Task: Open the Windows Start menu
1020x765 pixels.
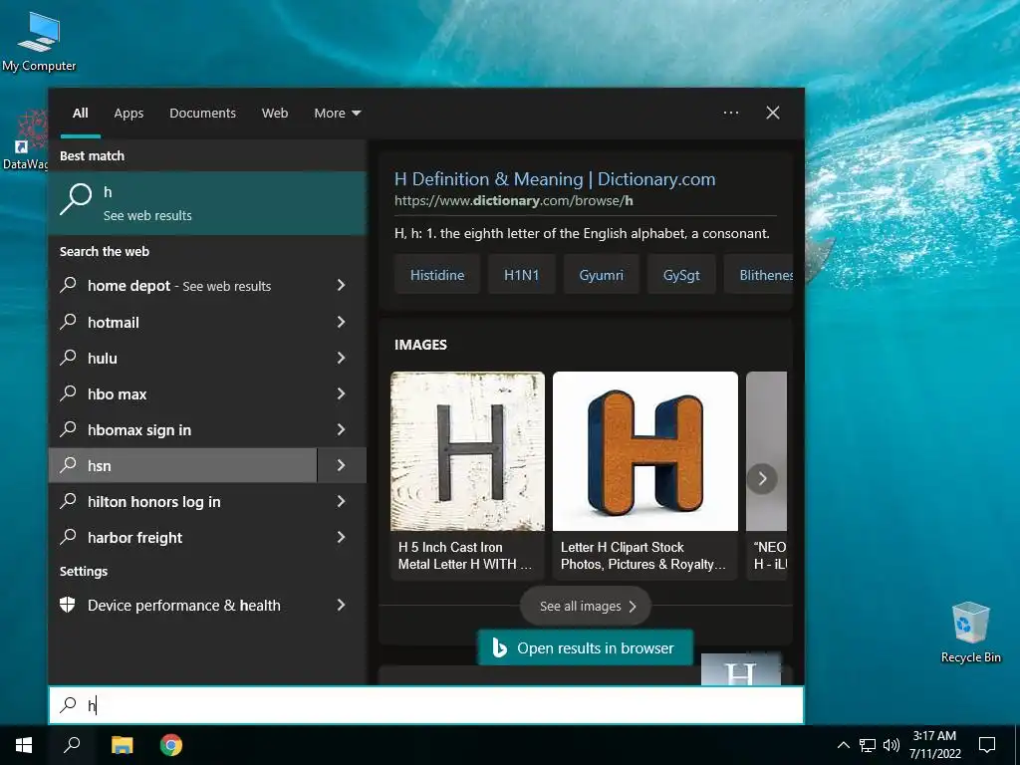Action: 24,745
